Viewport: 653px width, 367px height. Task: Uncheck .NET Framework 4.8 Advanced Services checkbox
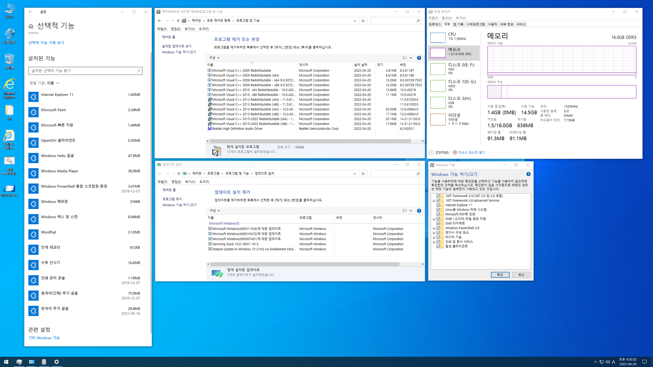pyautogui.click(x=438, y=201)
